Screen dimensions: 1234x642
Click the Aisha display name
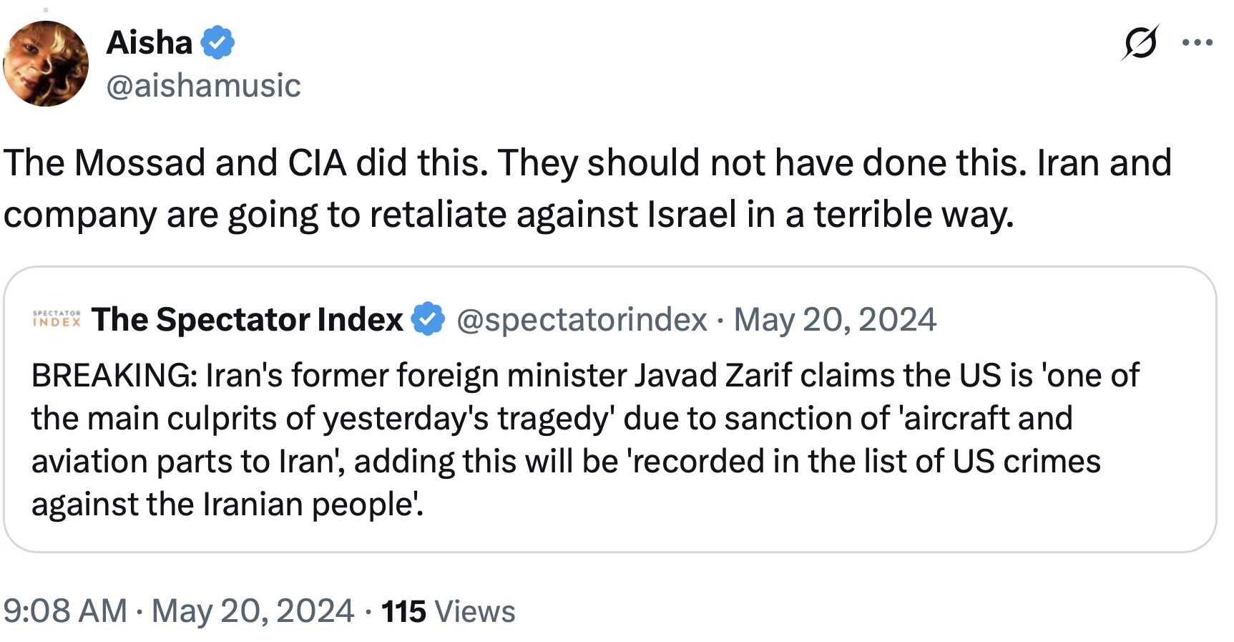(150, 43)
